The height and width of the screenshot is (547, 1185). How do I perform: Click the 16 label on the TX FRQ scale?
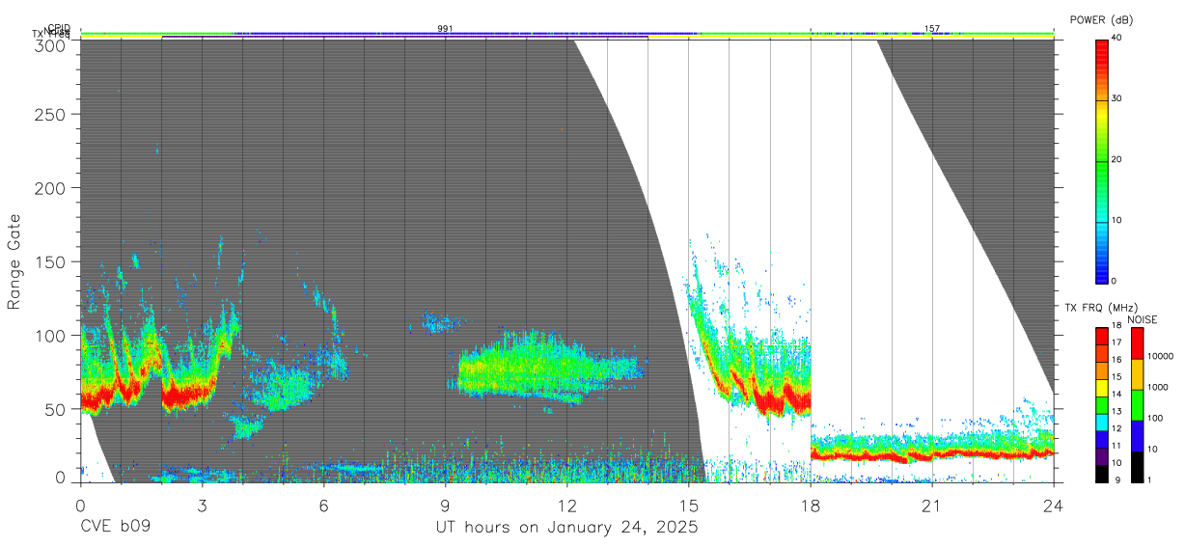point(1117,359)
